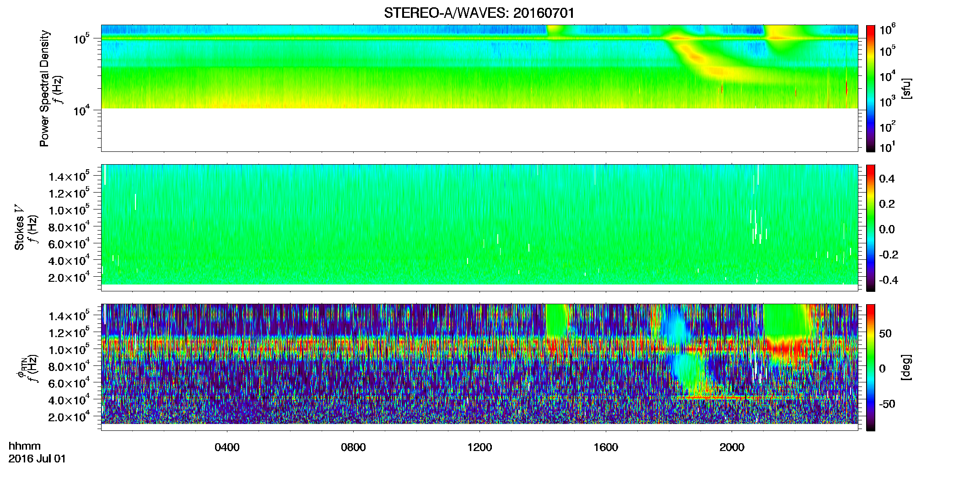959x494 pixels.
Task: Click the power spectral density color bar
Action: pyautogui.click(x=871, y=88)
